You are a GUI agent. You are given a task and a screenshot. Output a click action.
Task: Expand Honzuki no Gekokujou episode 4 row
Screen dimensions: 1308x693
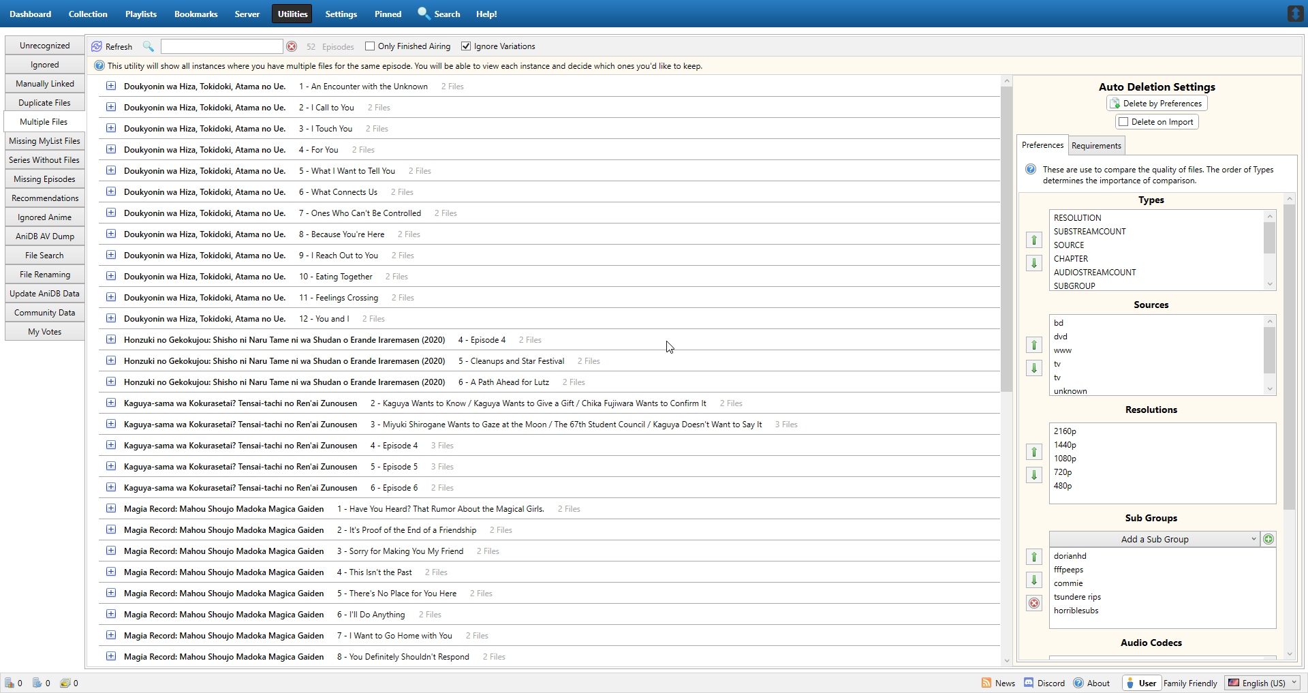[x=111, y=339]
